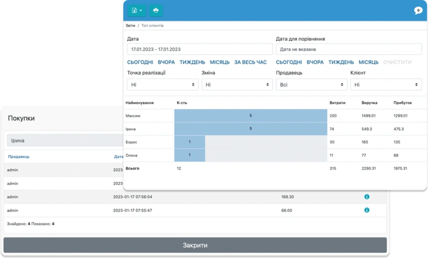The image size is (428, 258).
Task: Sort purchases by Продавець column
Action: pos(19,157)
